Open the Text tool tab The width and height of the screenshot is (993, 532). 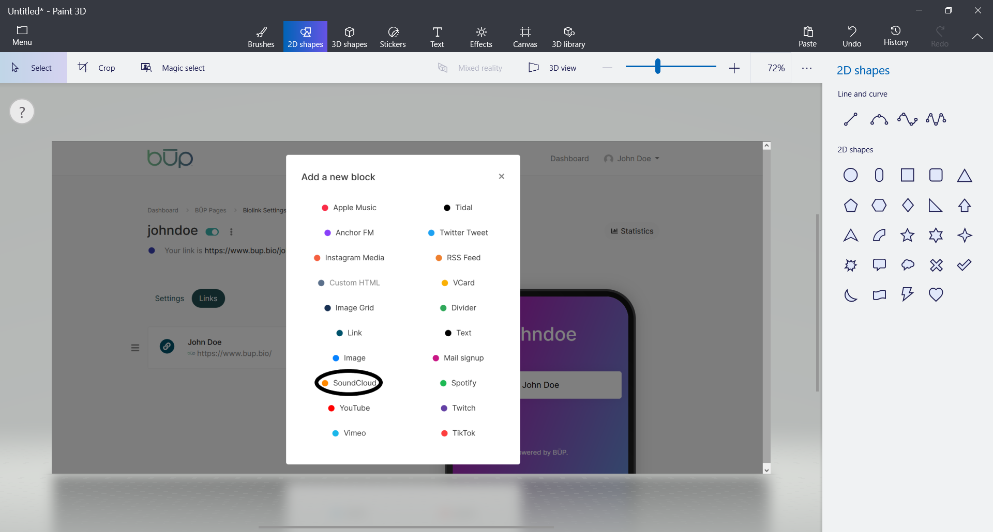437,37
